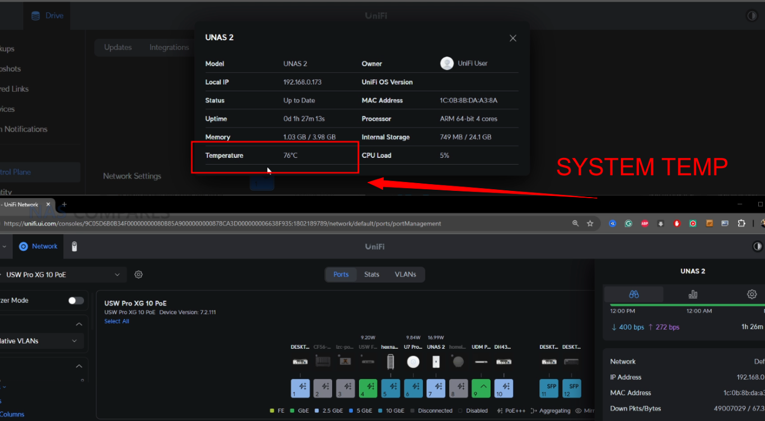Click the 16.99W power label
The image size is (765, 421).
click(436, 338)
